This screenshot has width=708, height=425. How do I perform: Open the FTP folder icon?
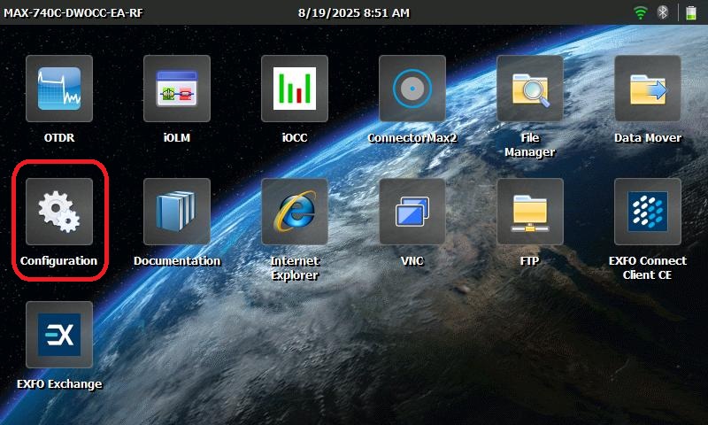click(530, 212)
